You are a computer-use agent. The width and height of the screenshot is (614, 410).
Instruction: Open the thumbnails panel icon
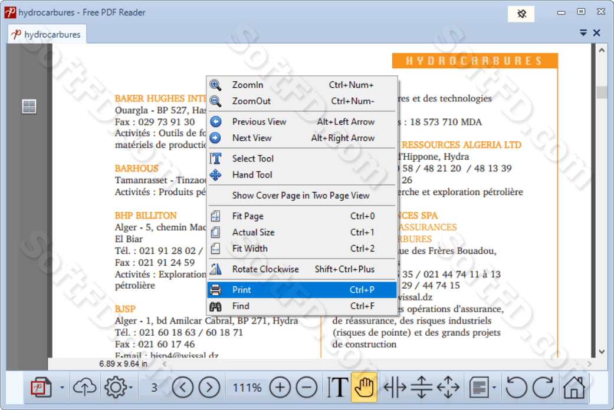29,107
